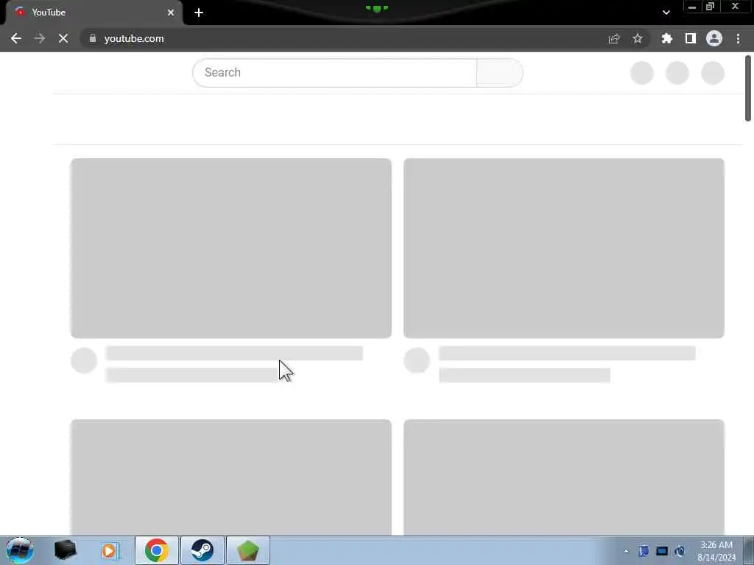The height and width of the screenshot is (565, 754).
Task: Click the search button beside Search
Action: coord(500,73)
